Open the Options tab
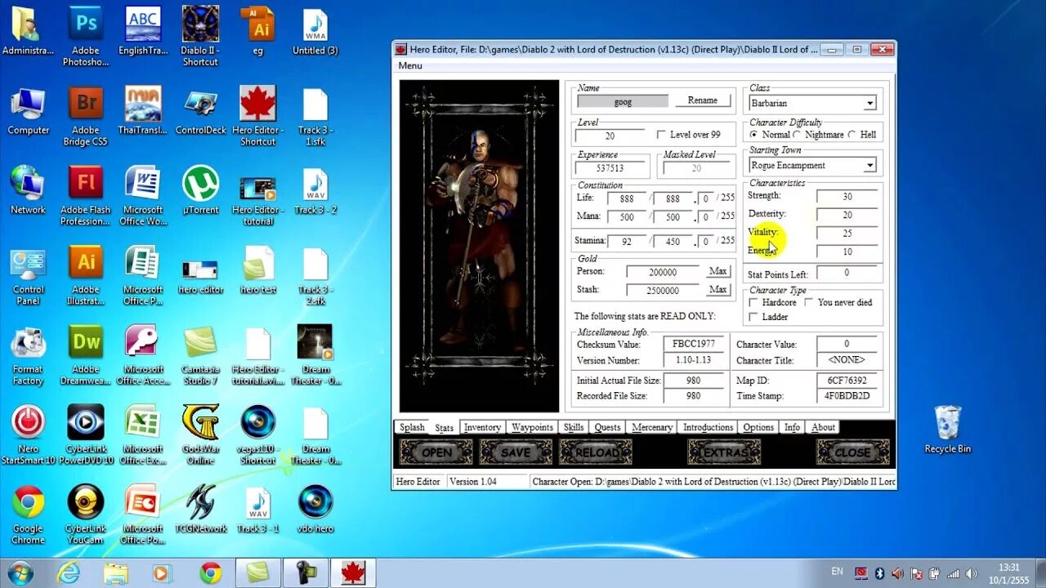1046x588 pixels. tap(758, 427)
